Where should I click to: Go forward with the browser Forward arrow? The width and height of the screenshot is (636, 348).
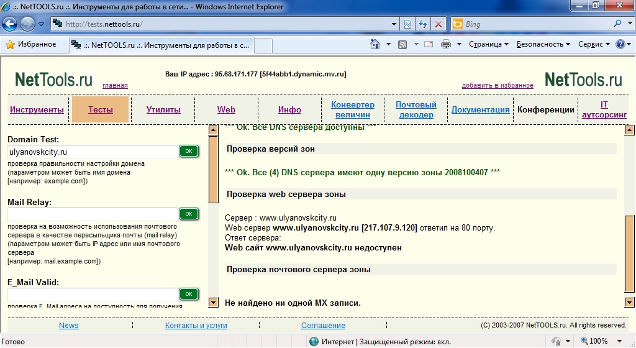point(27,24)
